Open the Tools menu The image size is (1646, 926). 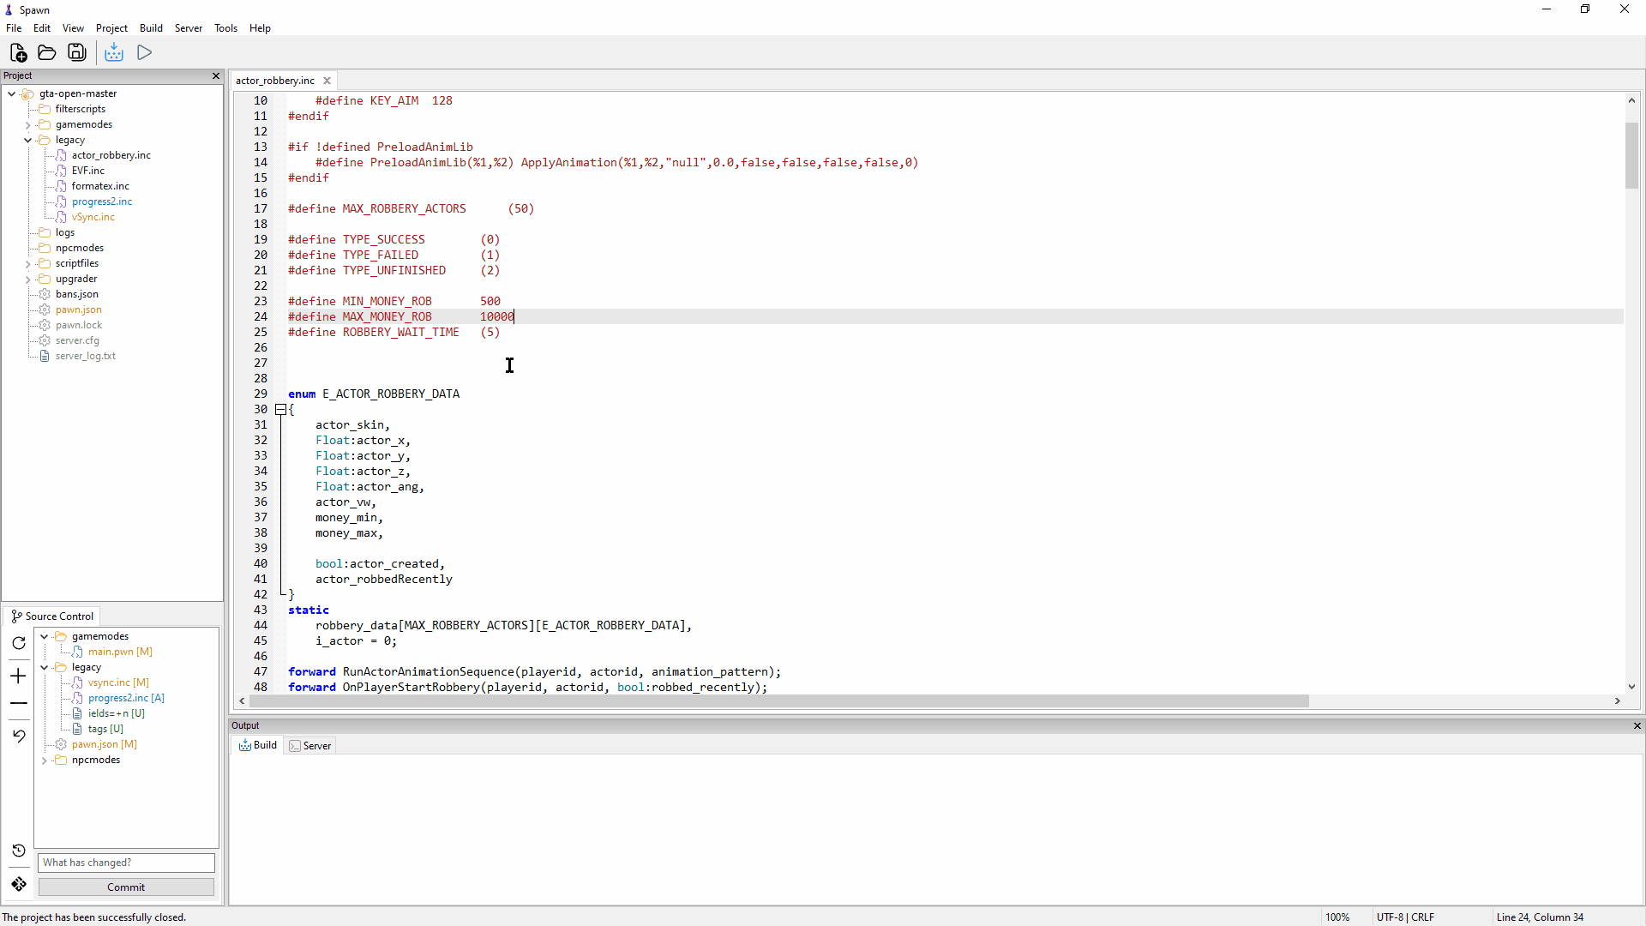click(x=225, y=28)
